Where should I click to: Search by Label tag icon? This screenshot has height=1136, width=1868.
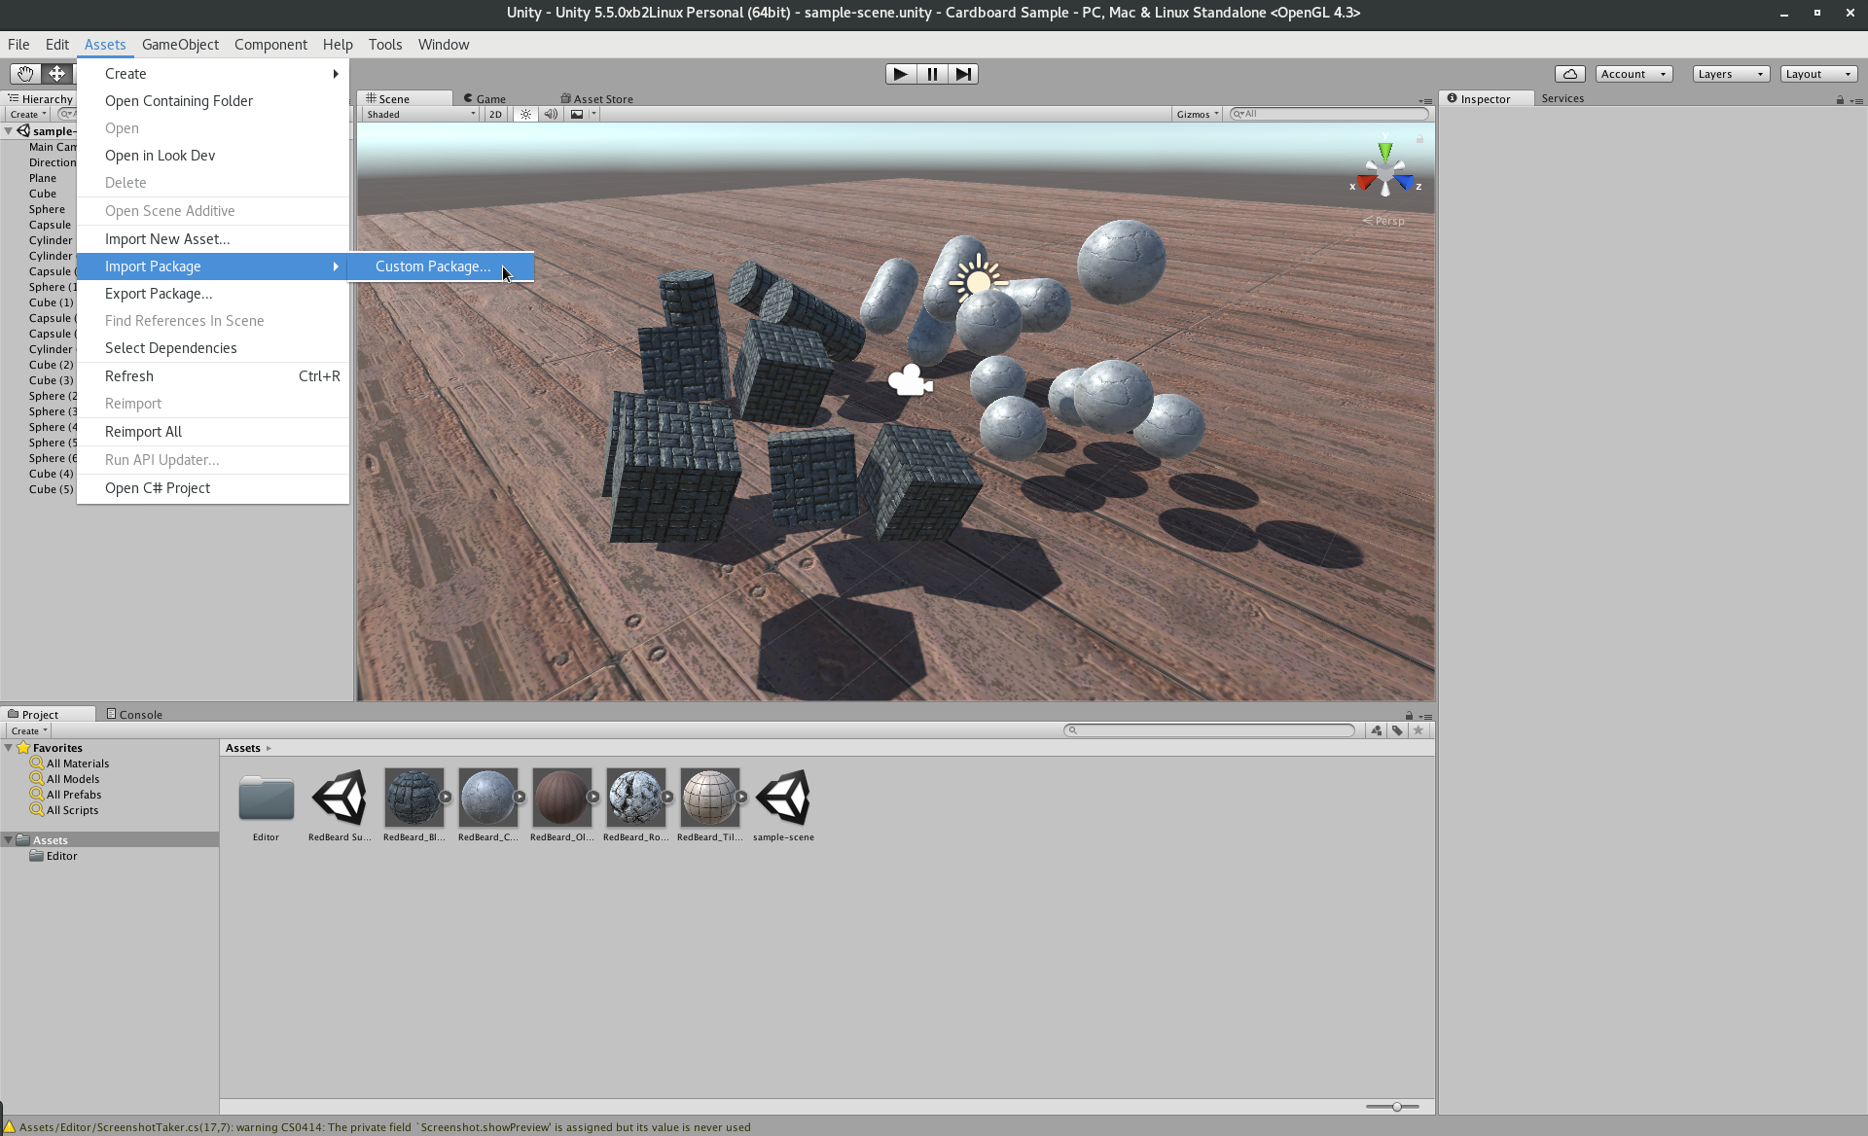[x=1397, y=730]
